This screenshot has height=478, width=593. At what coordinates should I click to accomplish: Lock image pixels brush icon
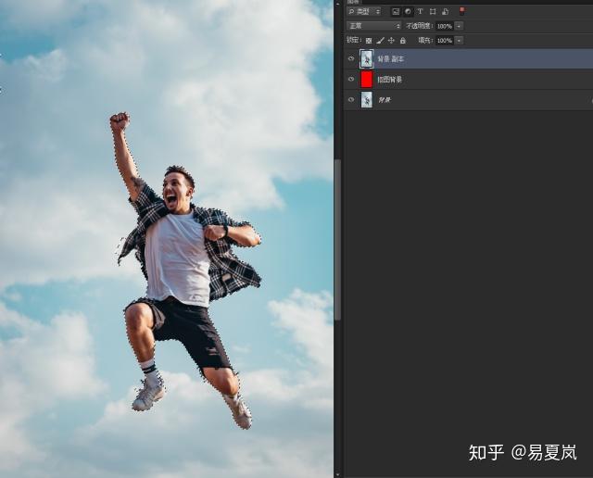[381, 41]
